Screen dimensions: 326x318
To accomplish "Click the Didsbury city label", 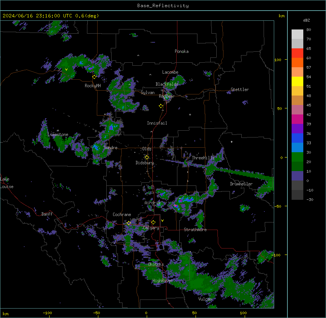I will click(x=144, y=163).
